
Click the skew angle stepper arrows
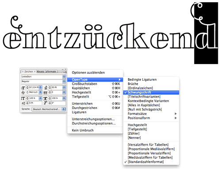pos(50,103)
